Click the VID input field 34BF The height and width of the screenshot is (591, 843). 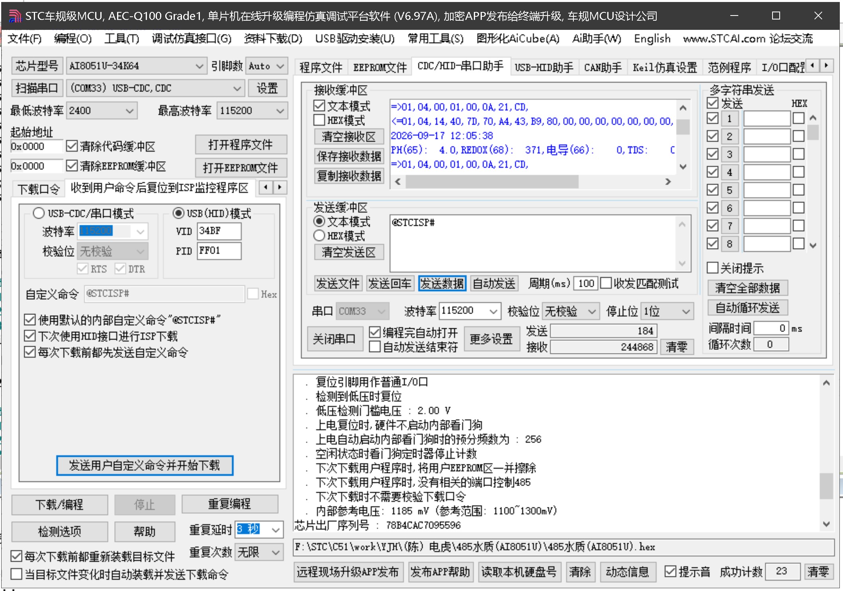(x=219, y=231)
